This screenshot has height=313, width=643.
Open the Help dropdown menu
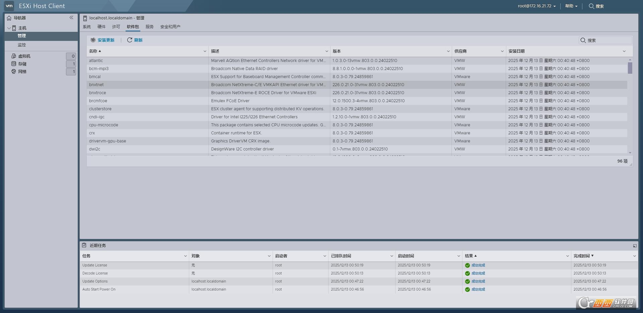point(571,6)
